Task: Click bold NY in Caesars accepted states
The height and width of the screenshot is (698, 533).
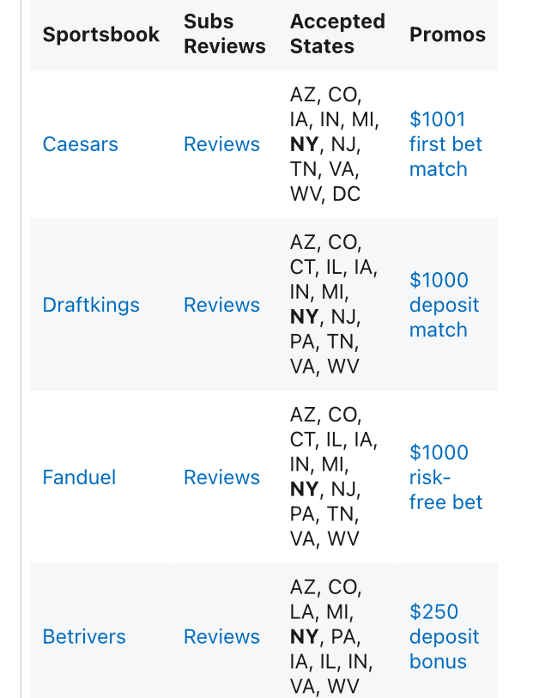Action: pyautogui.click(x=305, y=144)
